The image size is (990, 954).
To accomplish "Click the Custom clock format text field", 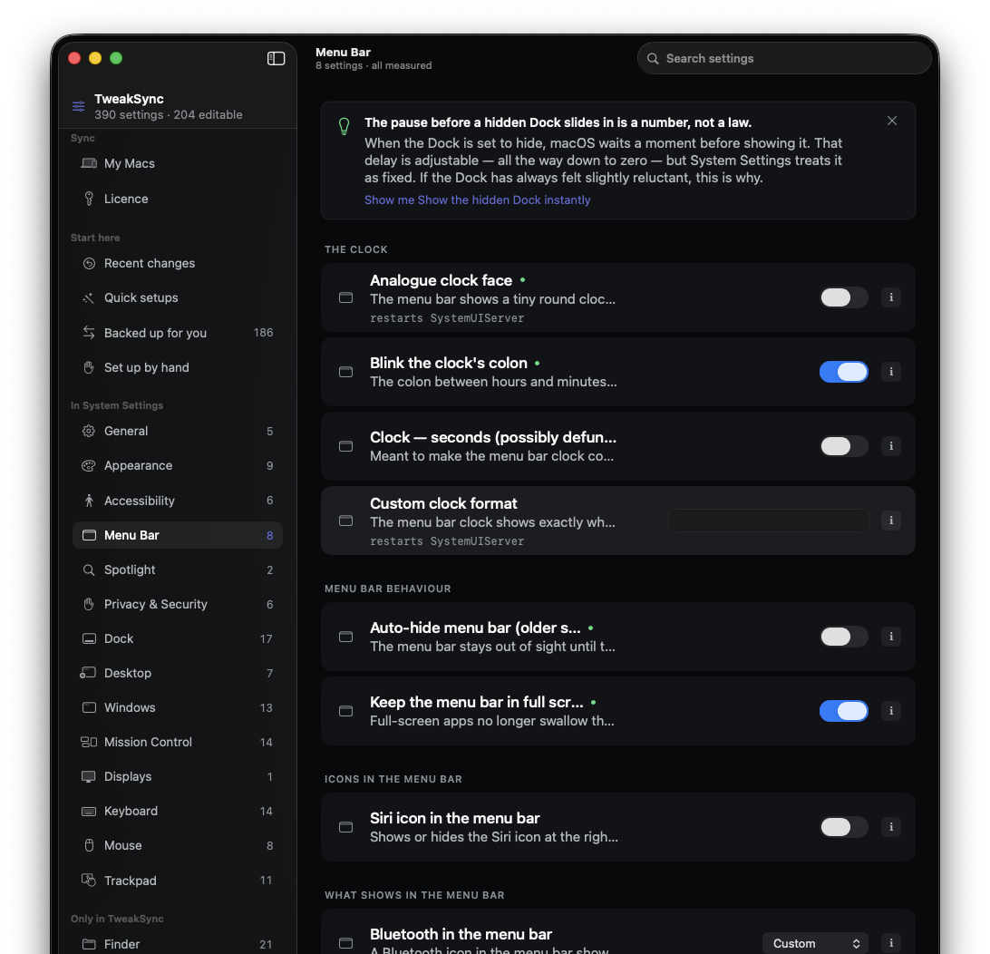I will (769, 521).
